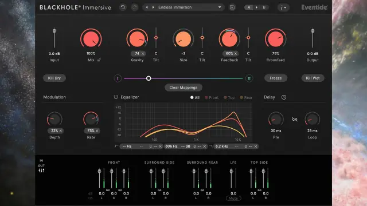Click the Kill Wet button

click(313, 78)
